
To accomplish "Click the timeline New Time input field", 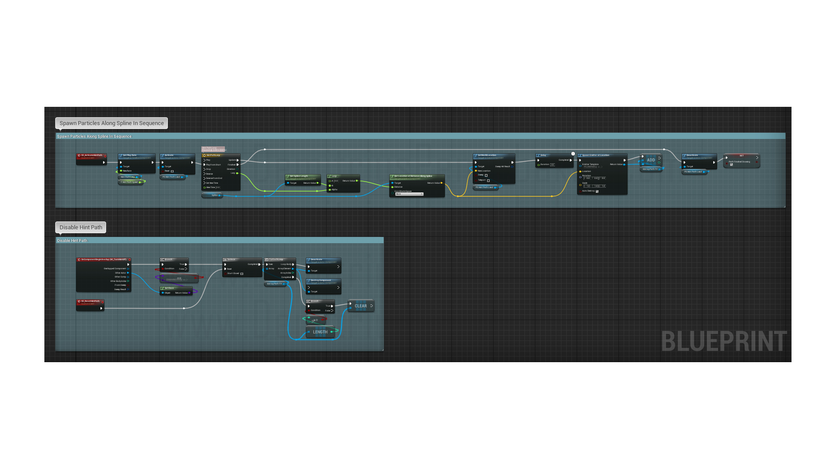I will (218, 188).
